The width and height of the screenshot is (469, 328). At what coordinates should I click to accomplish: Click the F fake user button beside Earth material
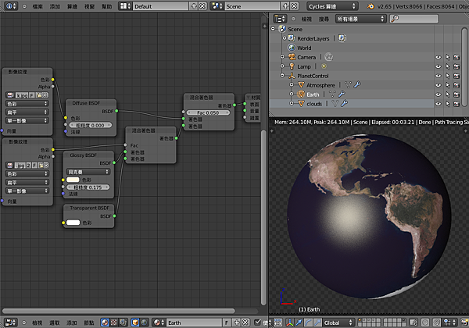point(227,323)
